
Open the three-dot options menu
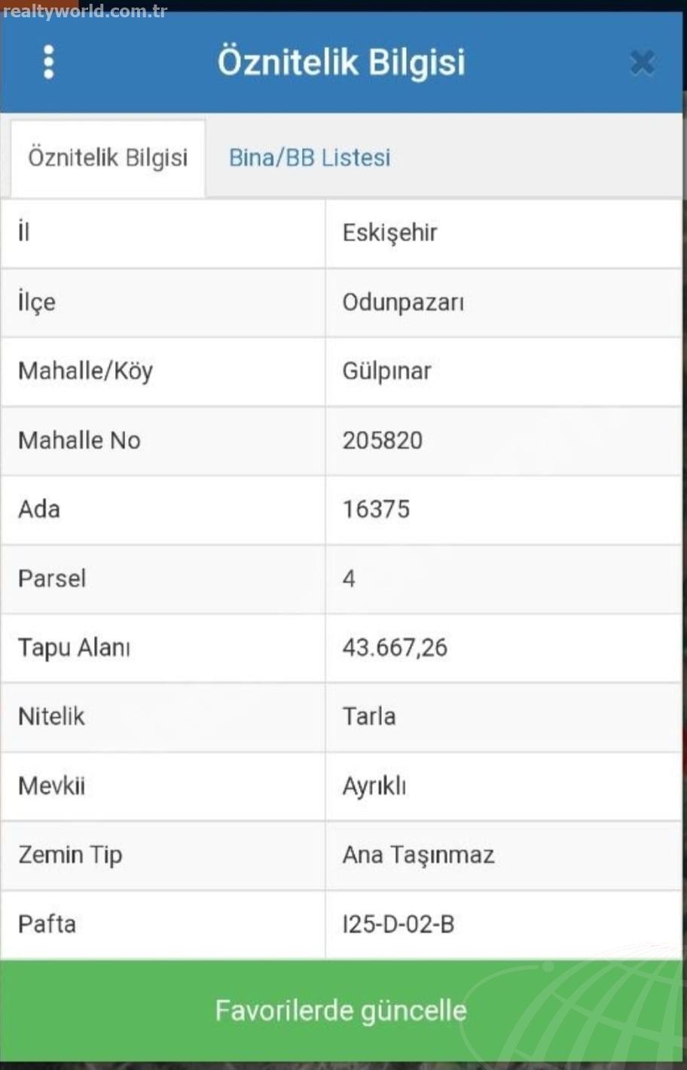click(x=49, y=62)
